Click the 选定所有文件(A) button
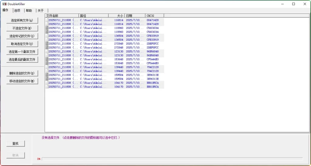The image size is (311, 166). pos(22,20)
